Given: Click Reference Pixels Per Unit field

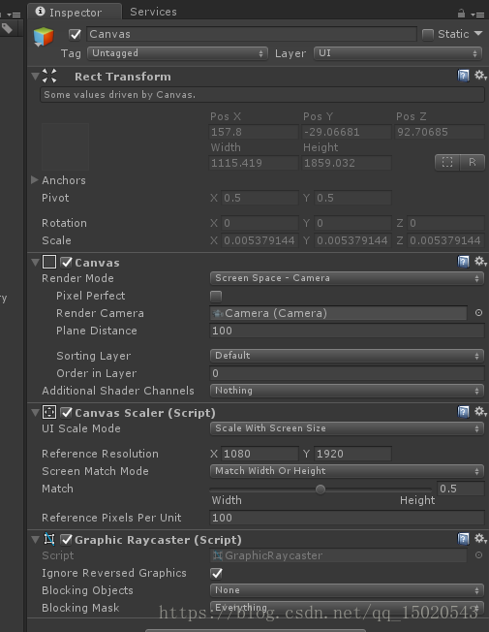Looking at the screenshot, I should pos(347,518).
